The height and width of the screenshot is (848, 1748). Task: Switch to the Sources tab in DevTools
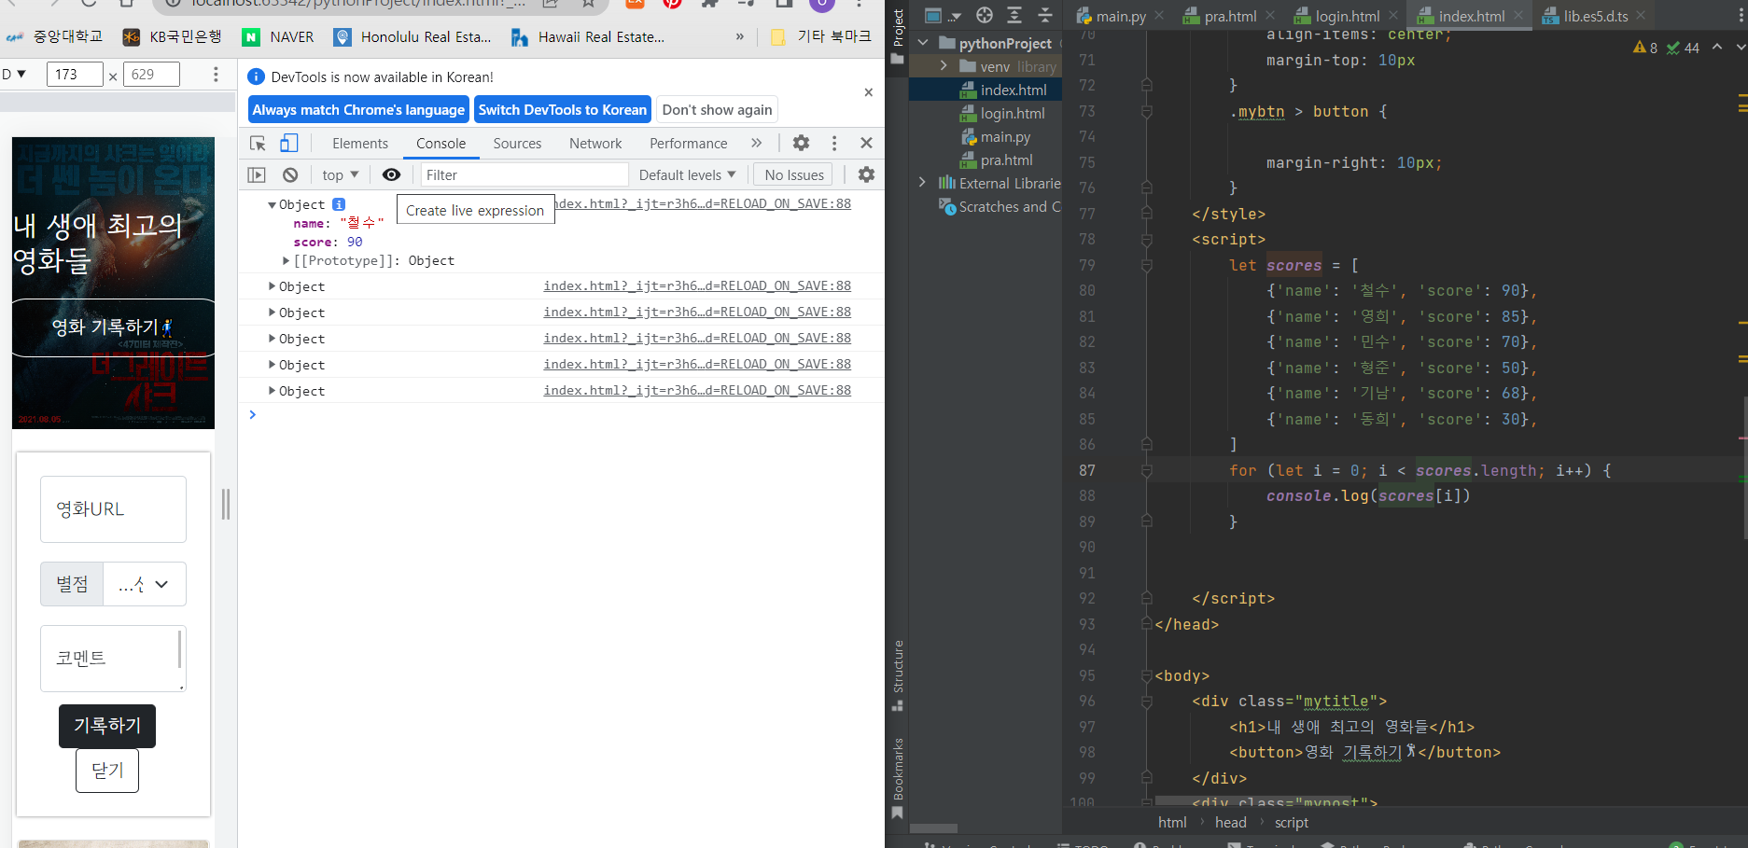pyautogui.click(x=517, y=143)
